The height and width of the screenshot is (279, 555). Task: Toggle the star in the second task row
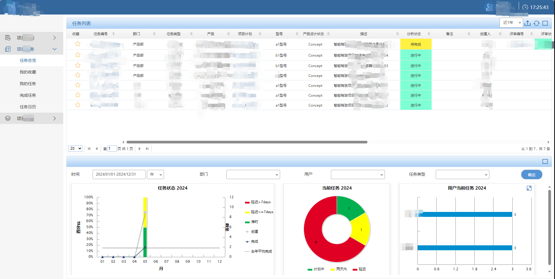[x=78, y=55]
